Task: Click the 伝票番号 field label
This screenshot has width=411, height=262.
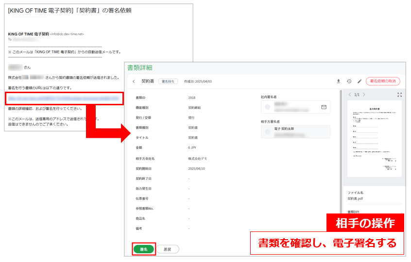Action: [142, 198]
